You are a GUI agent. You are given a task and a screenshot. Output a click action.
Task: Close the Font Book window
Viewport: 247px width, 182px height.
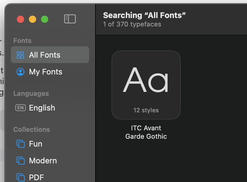(x=20, y=19)
